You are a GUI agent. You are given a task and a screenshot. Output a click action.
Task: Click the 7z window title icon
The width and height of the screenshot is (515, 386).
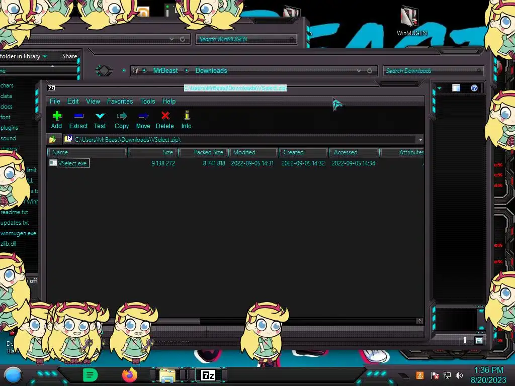[51, 88]
